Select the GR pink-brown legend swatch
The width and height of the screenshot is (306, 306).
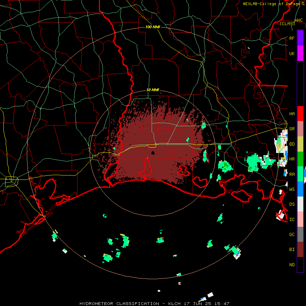(300, 129)
